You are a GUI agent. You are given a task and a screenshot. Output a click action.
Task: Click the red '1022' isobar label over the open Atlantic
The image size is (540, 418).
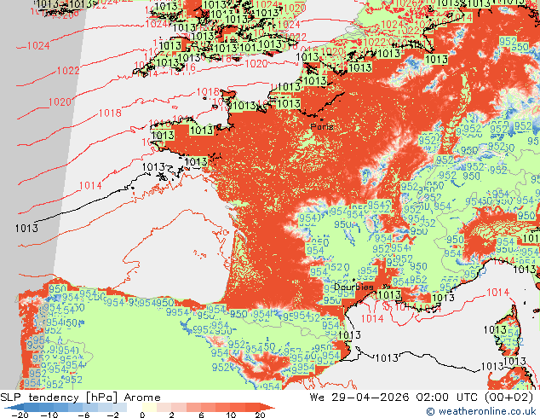[x=68, y=71]
